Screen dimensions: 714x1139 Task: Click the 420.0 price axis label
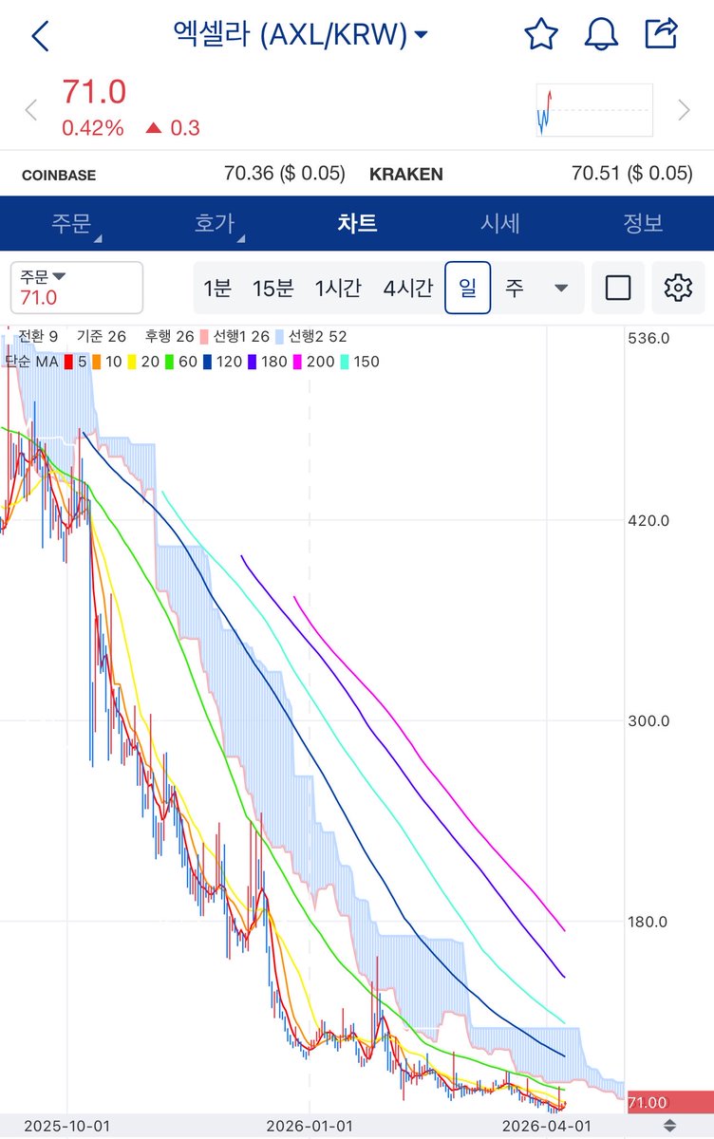650,520
